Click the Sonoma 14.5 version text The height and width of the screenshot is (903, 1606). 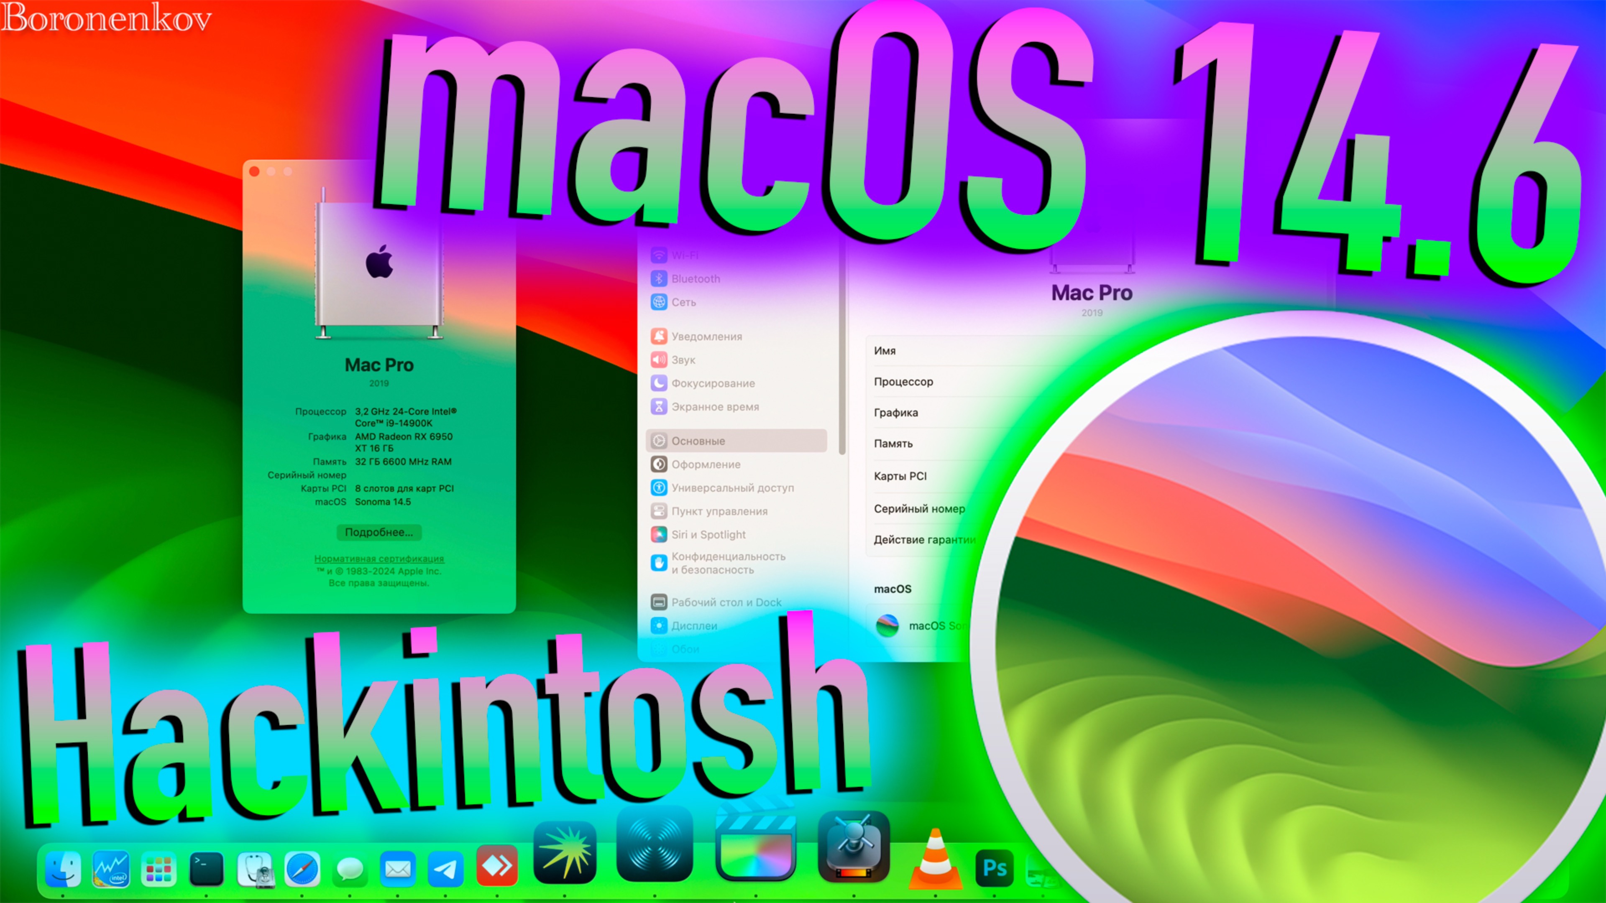pyautogui.click(x=383, y=502)
